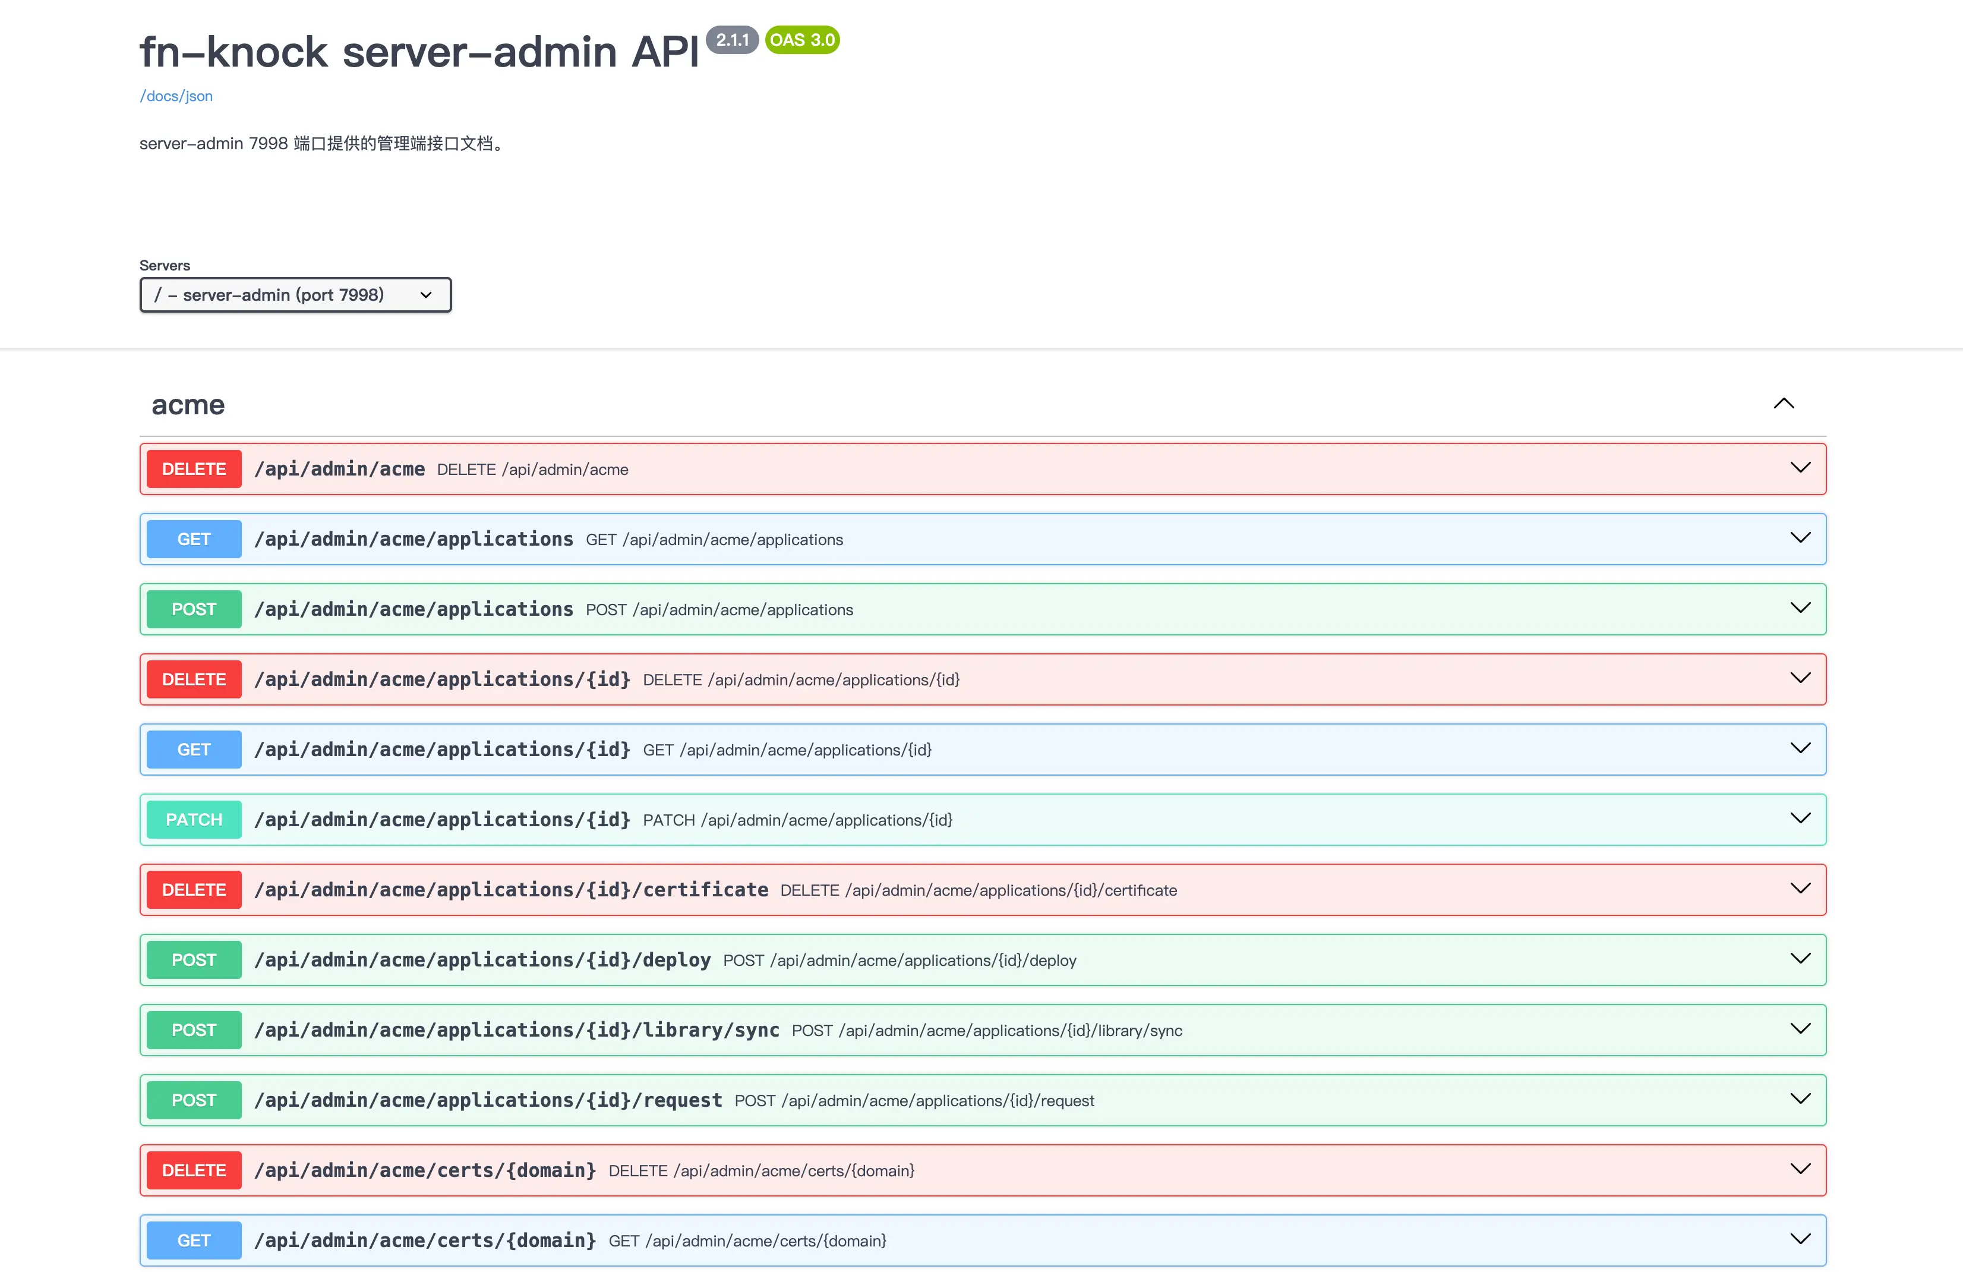
Task: Click POST badge of applications/{id}/deploy
Action: (194, 959)
